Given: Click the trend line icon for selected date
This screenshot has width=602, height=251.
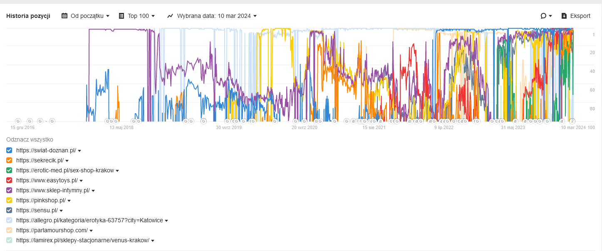Looking at the screenshot, I should [170, 16].
